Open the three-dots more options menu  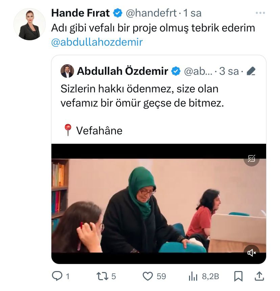(x=260, y=13)
